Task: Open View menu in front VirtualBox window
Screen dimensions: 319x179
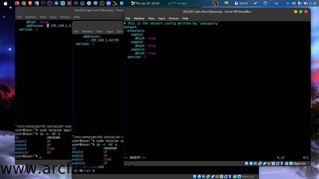Action: [151, 18]
